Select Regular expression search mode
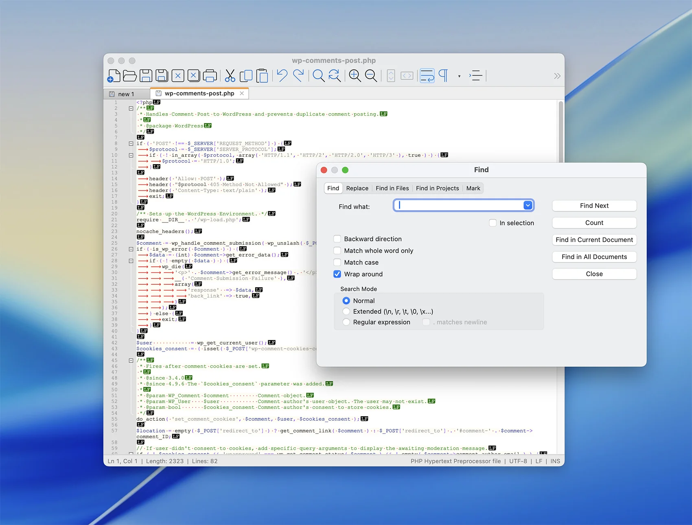Screen dimensions: 692x525 (346, 322)
